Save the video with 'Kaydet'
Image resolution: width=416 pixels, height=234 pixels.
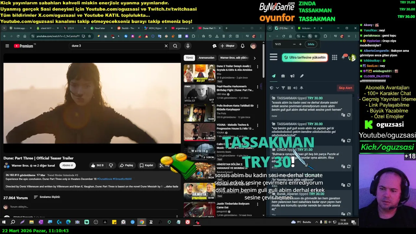147,165
